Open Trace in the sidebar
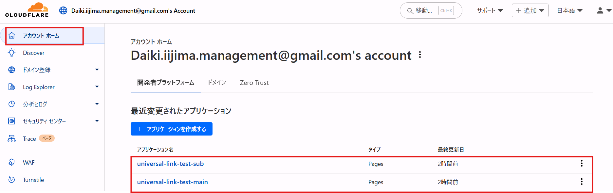 [29, 139]
